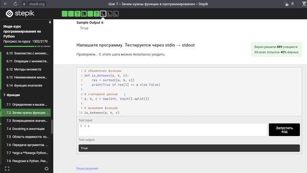Open lesson 6.13 Неизменяемое множество
307x173 pixels.
[x=27, y=77]
